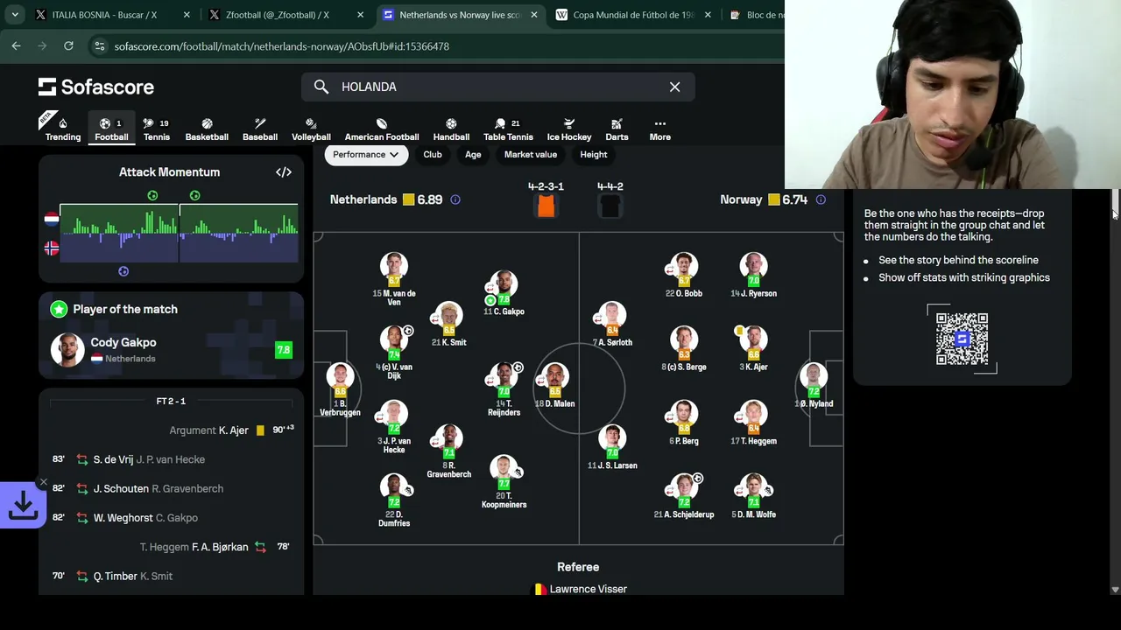
Task: Click the Attack Momentum graph
Action: (x=179, y=233)
